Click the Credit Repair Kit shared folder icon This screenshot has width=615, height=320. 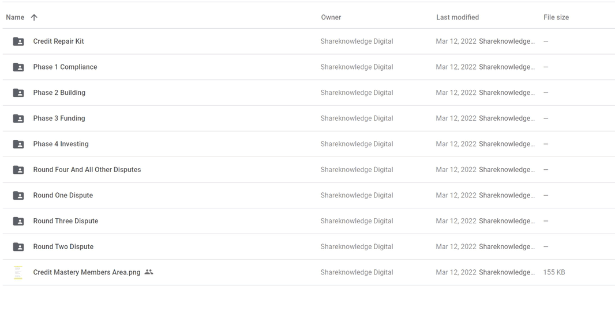click(x=18, y=41)
